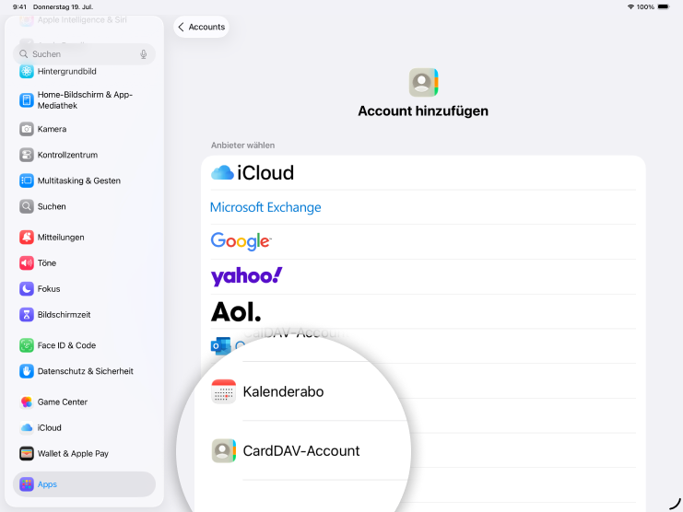683x512 pixels.
Task: Open Wallet & Apple Pay settings
Action: 73,453
